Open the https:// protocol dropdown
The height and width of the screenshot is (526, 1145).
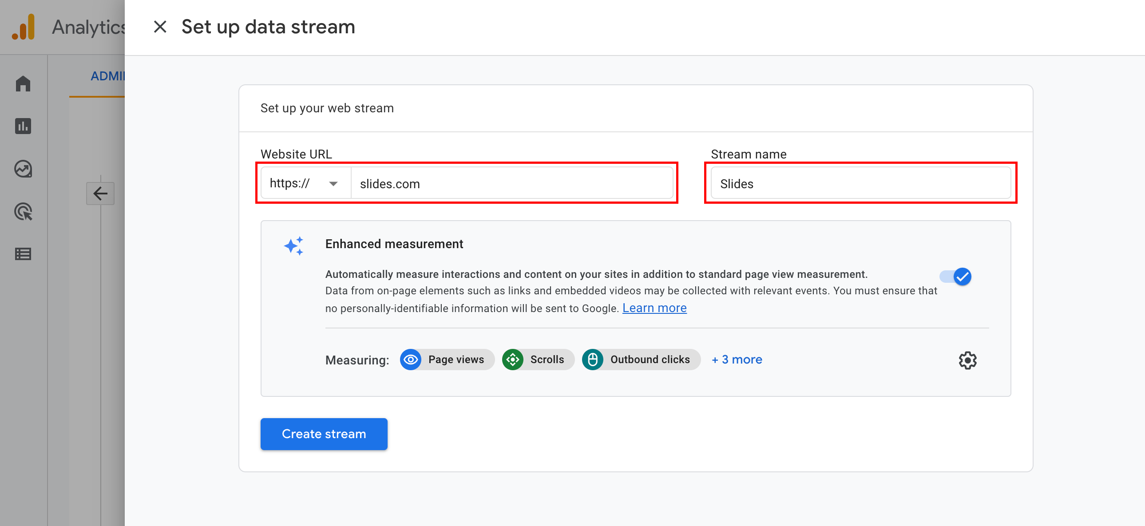click(x=306, y=183)
